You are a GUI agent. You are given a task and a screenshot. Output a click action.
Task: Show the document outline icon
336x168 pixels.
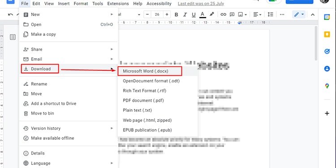coord(13,37)
